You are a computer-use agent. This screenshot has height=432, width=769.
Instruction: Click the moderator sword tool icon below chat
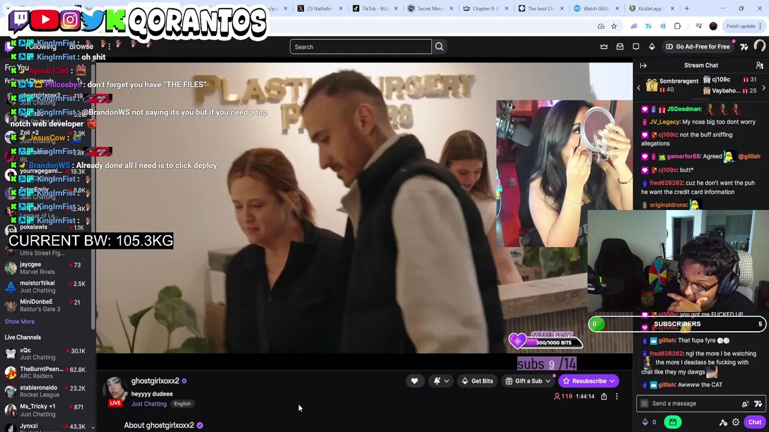point(723,422)
